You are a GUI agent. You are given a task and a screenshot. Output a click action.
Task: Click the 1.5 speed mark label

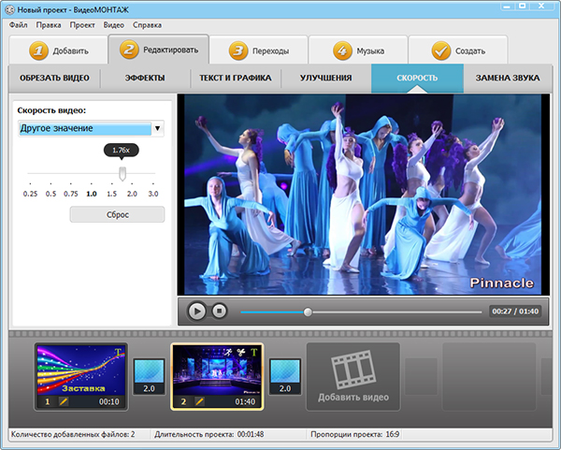112,194
